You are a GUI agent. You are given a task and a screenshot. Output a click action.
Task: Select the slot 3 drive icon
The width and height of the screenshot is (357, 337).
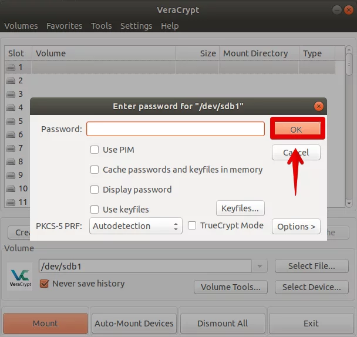pyautogui.click(x=11, y=94)
